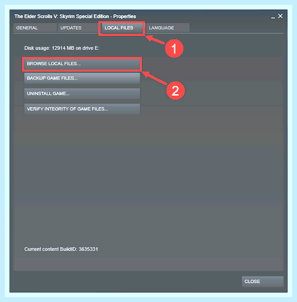
Task: Close the Properties window with X
Action: [x=280, y=16]
